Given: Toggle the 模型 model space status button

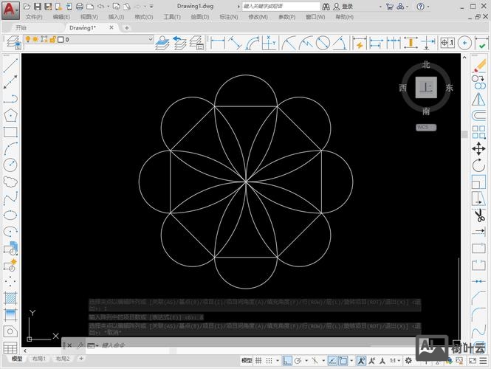Looking at the screenshot, I should click(x=247, y=361).
